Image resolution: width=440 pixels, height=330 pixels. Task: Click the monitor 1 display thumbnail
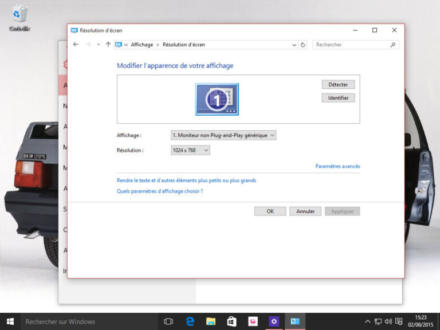pos(217,100)
